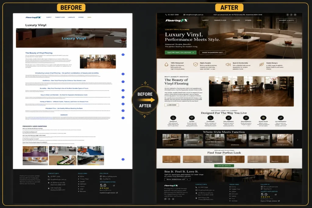The width and height of the screenshot is (312, 208).
Task: Open Laminate in the After page navigation
Action: coord(236,20)
